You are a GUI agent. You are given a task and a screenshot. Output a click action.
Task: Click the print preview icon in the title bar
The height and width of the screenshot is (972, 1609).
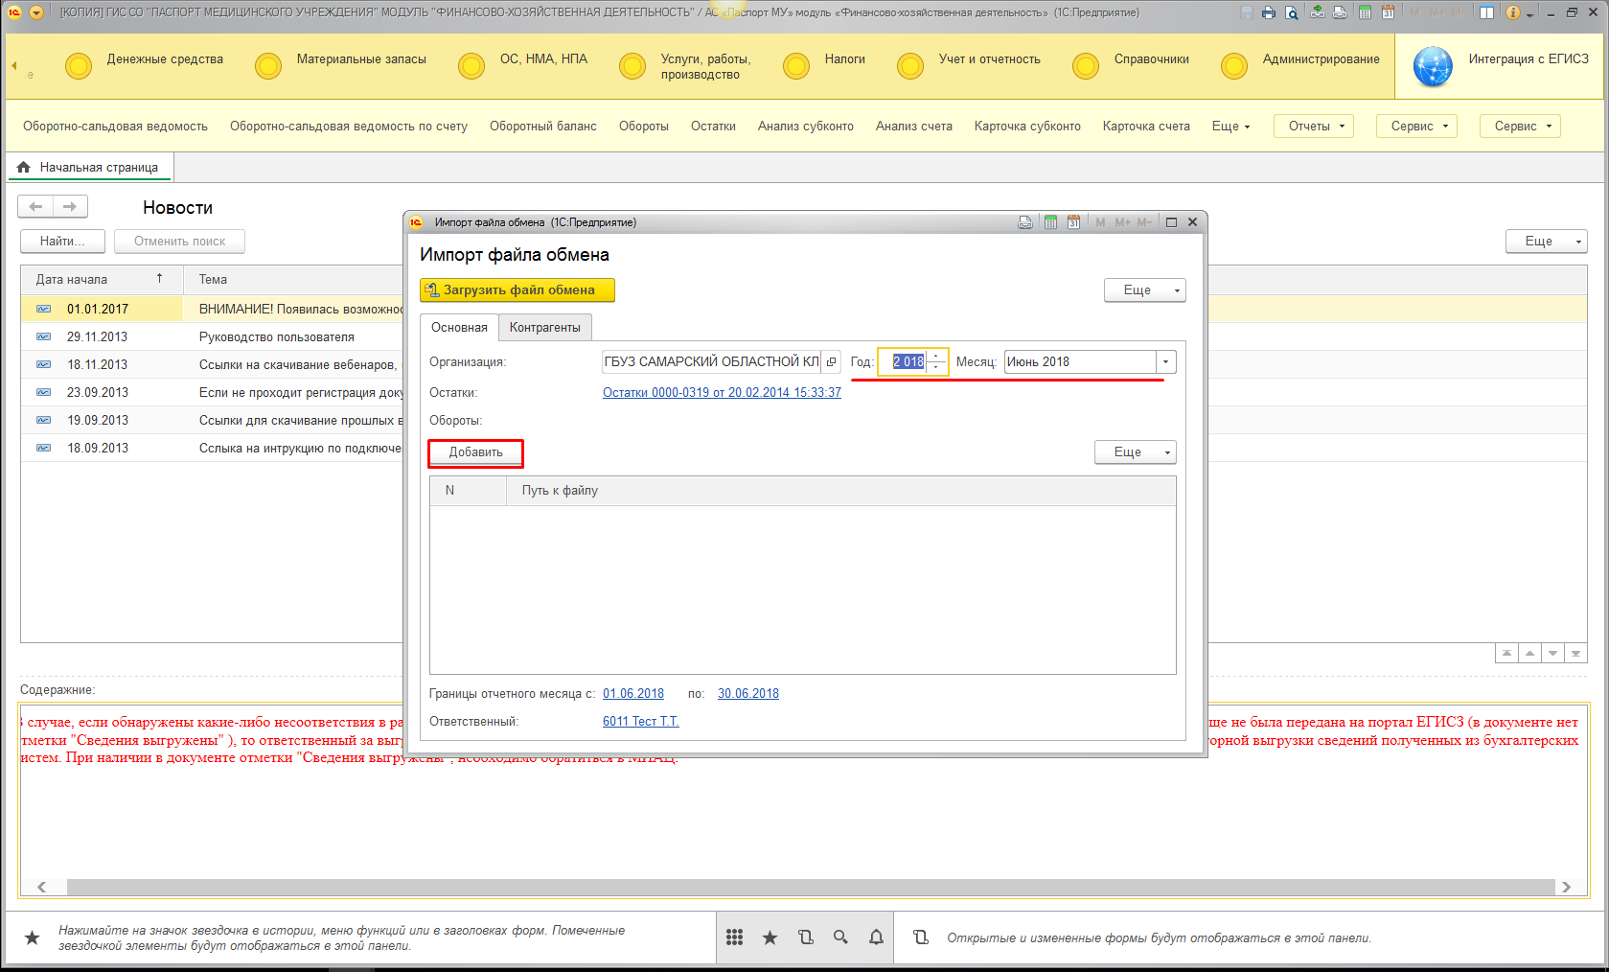pos(1292,12)
